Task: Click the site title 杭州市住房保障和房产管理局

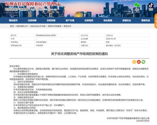Action: (x=32, y=4)
